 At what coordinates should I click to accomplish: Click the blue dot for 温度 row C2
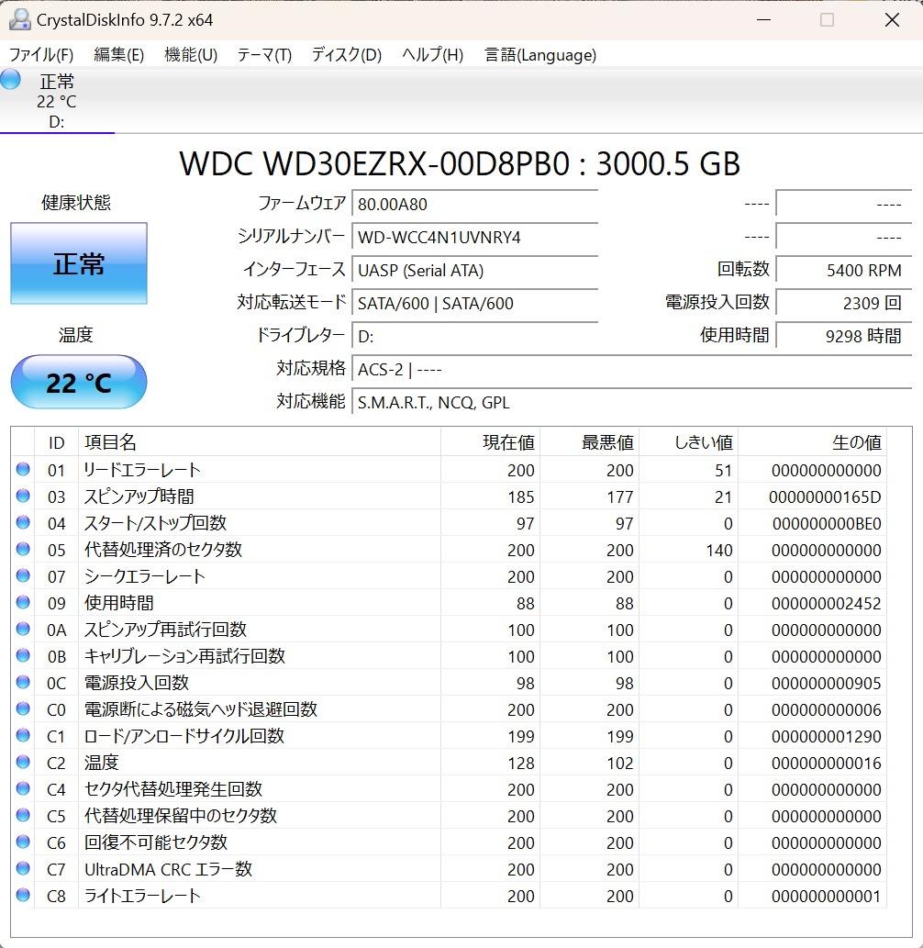(x=22, y=763)
